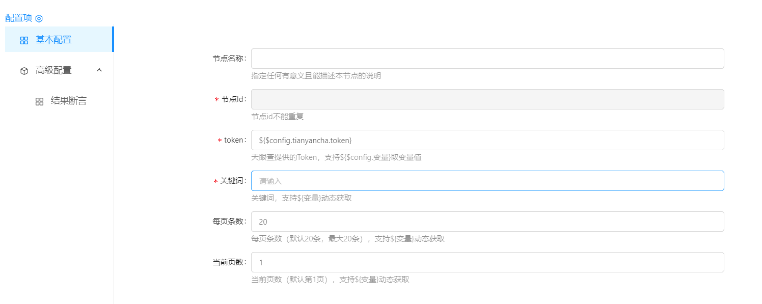The image size is (762, 304).
Task: Focus the 节点名称 input field
Action: (x=487, y=59)
